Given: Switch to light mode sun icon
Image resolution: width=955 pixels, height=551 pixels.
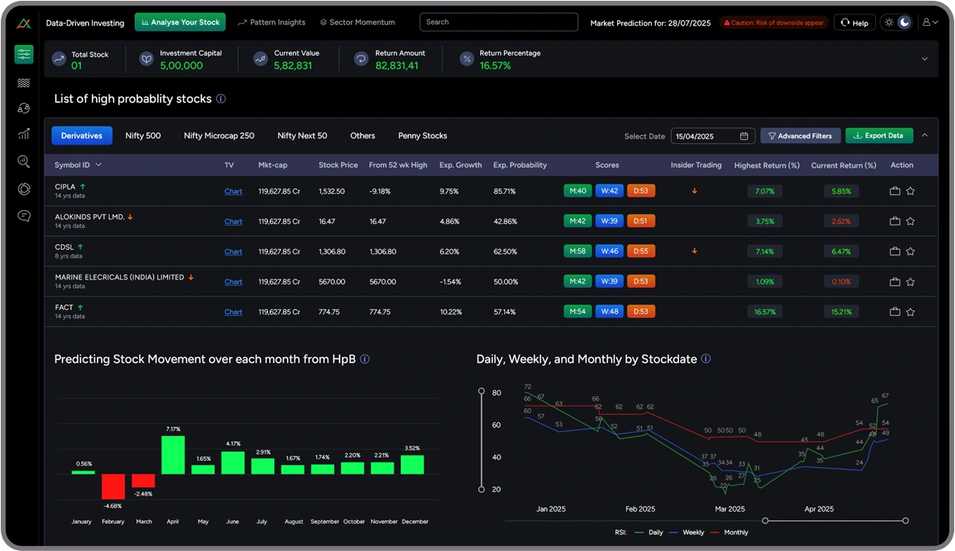Looking at the screenshot, I should point(889,23).
